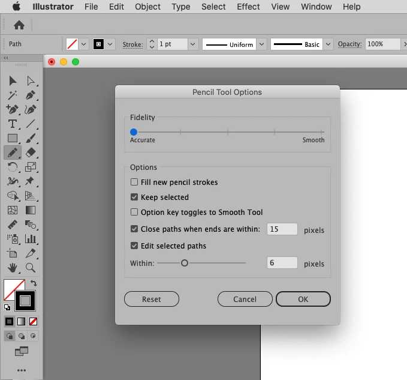Adjust stroke weight stepper arrows
The image size is (407, 380).
[x=152, y=44]
